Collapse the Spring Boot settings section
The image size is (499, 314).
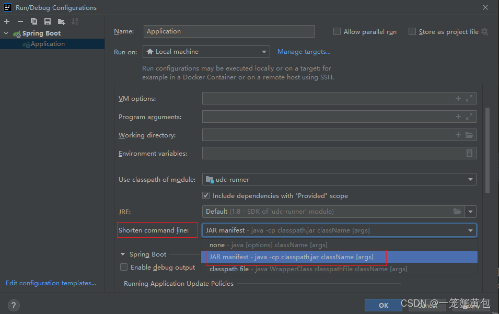point(123,254)
